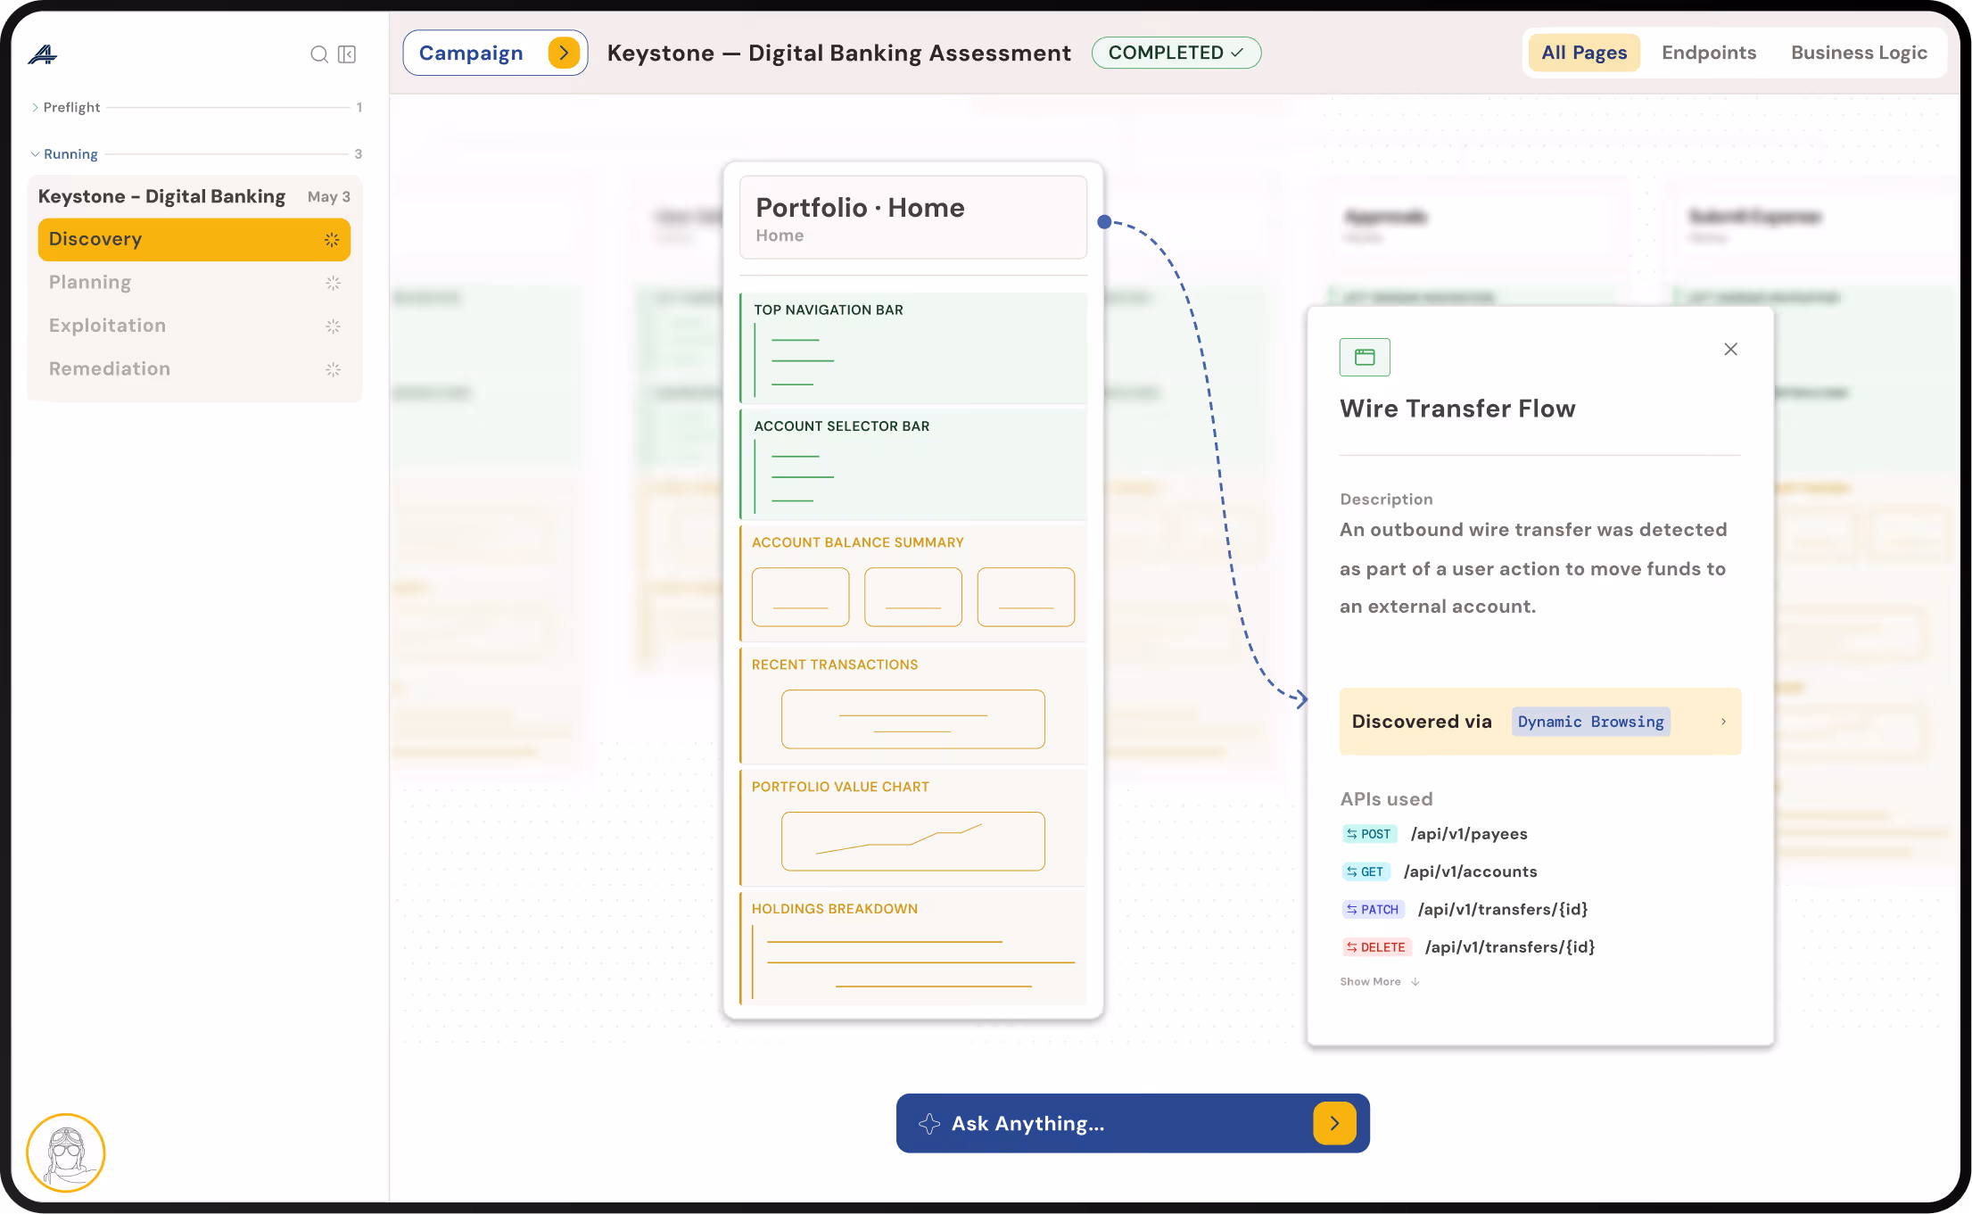Click the May 3 date label

click(328, 197)
